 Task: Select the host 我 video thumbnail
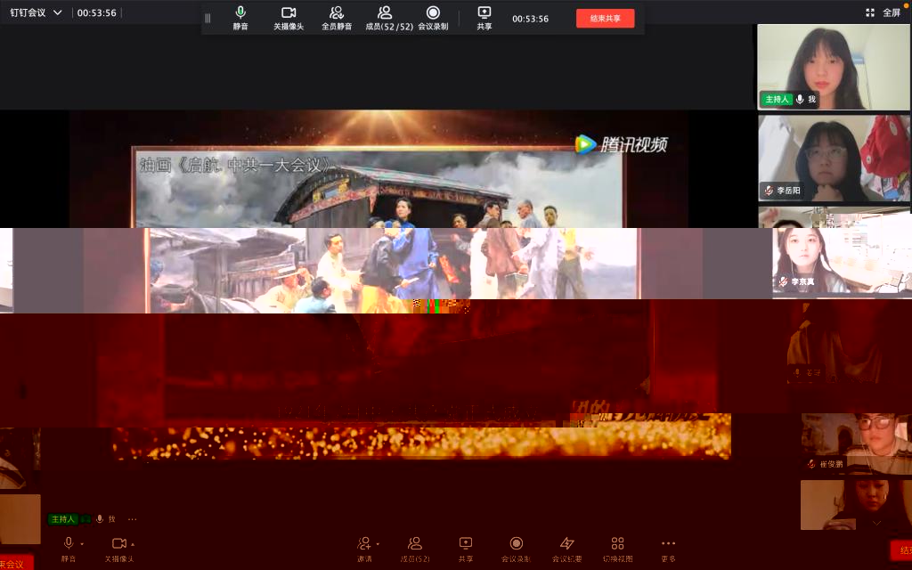click(834, 67)
